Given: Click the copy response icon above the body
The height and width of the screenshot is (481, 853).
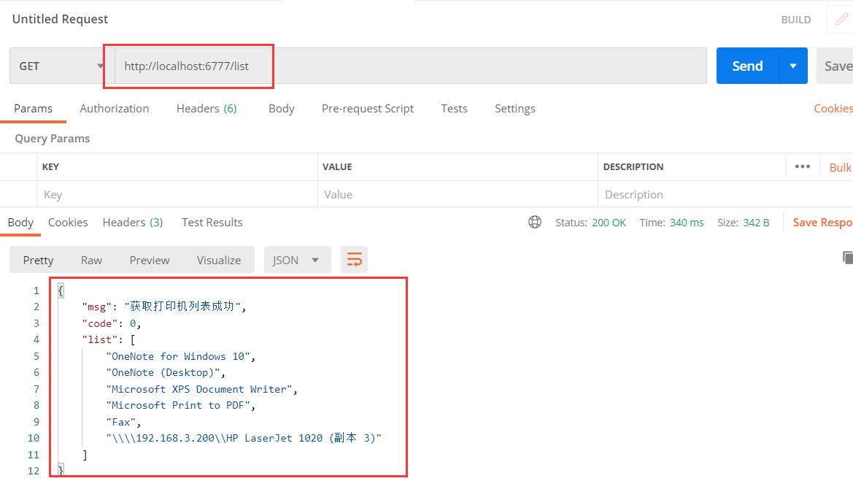Looking at the screenshot, I should point(846,258).
